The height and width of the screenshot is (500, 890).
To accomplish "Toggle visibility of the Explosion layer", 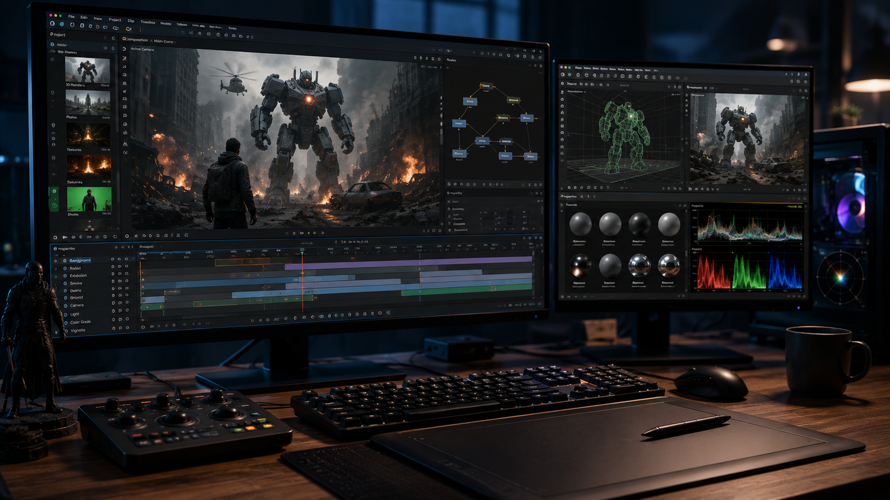I will (65, 276).
